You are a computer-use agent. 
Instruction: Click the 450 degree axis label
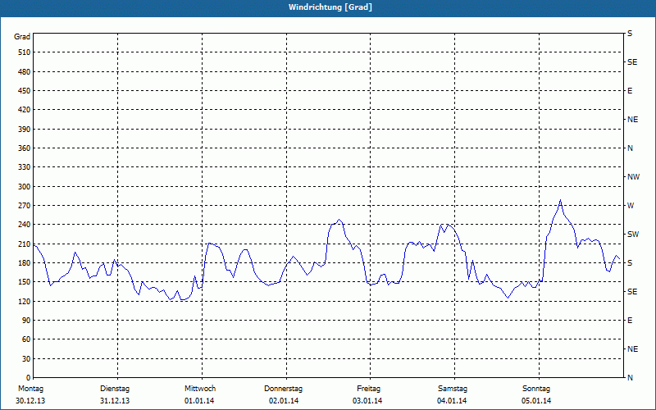pyautogui.click(x=25, y=91)
